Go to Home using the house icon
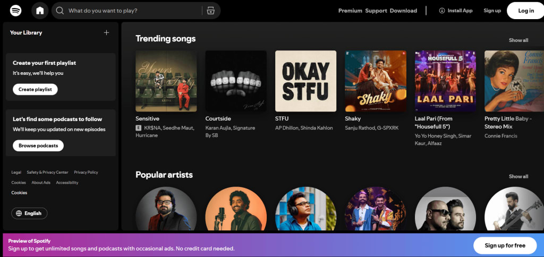This screenshot has height=257, width=544. coord(40,11)
